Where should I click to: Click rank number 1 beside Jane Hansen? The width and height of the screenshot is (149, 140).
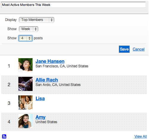[x=9, y=66]
